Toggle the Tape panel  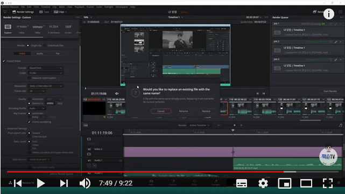click(x=44, y=12)
